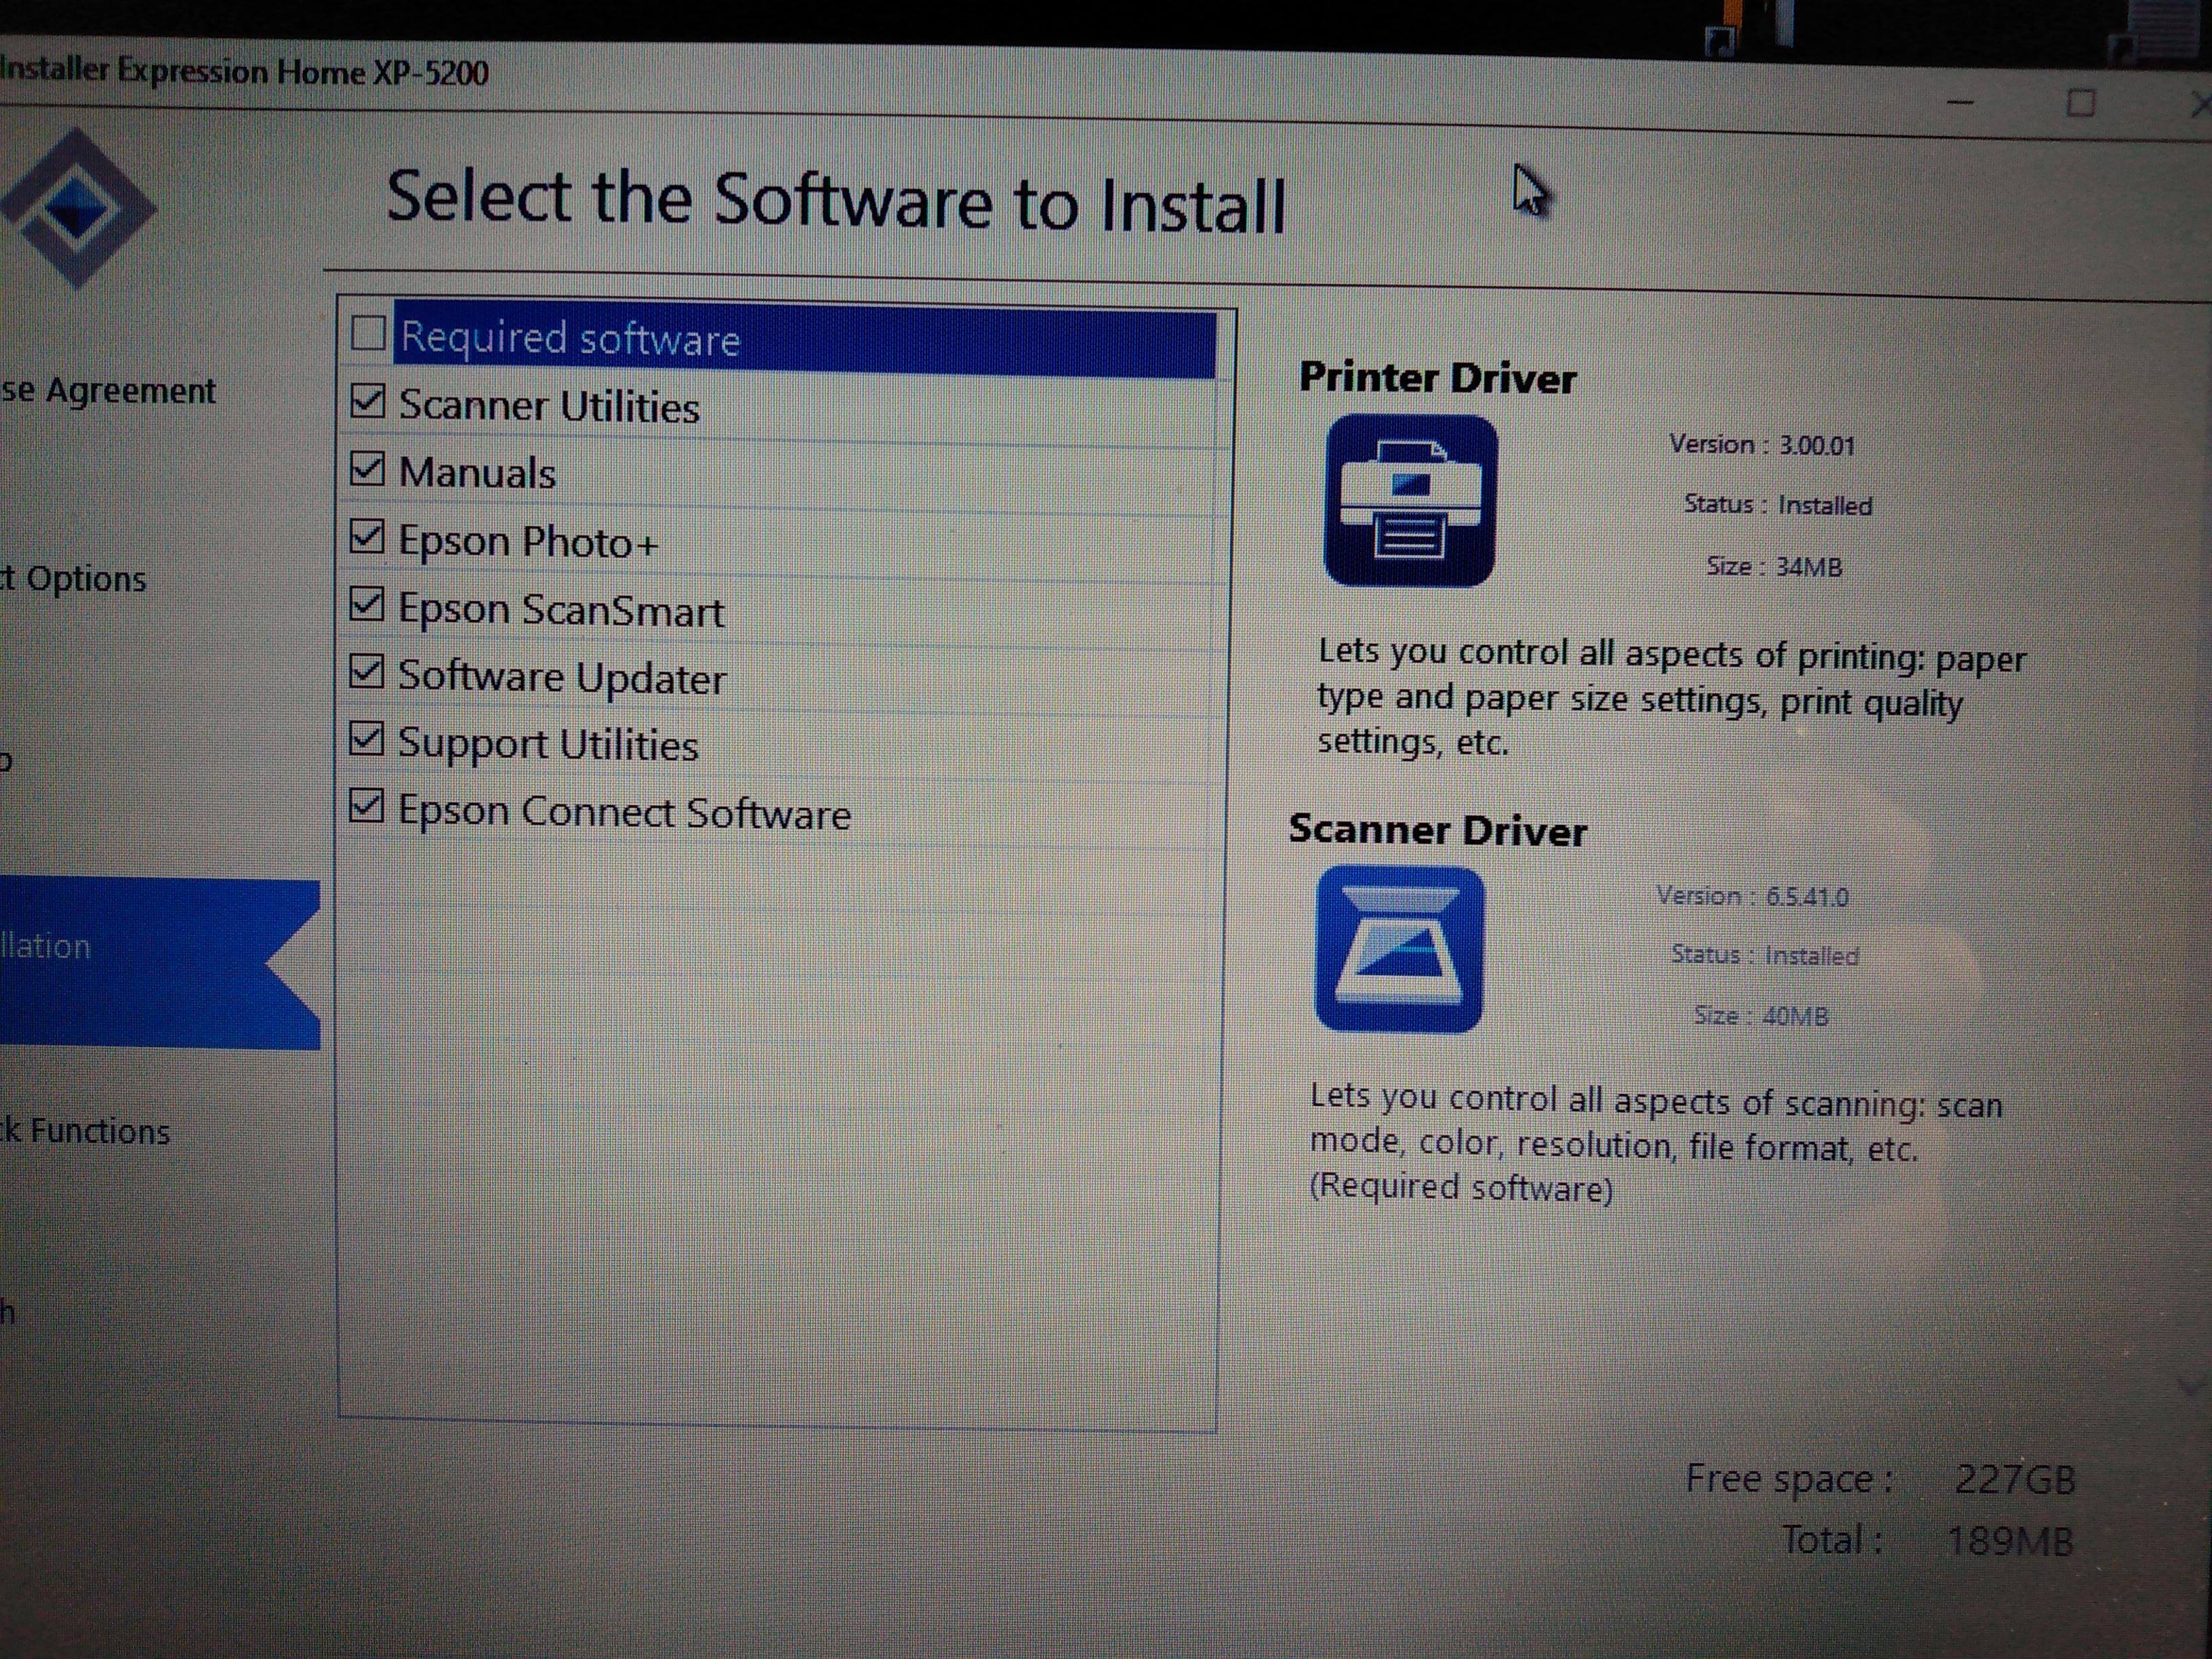Image resolution: width=2212 pixels, height=1659 pixels.
Task: Select the Epson Connect Software row label
Action: 624,812
